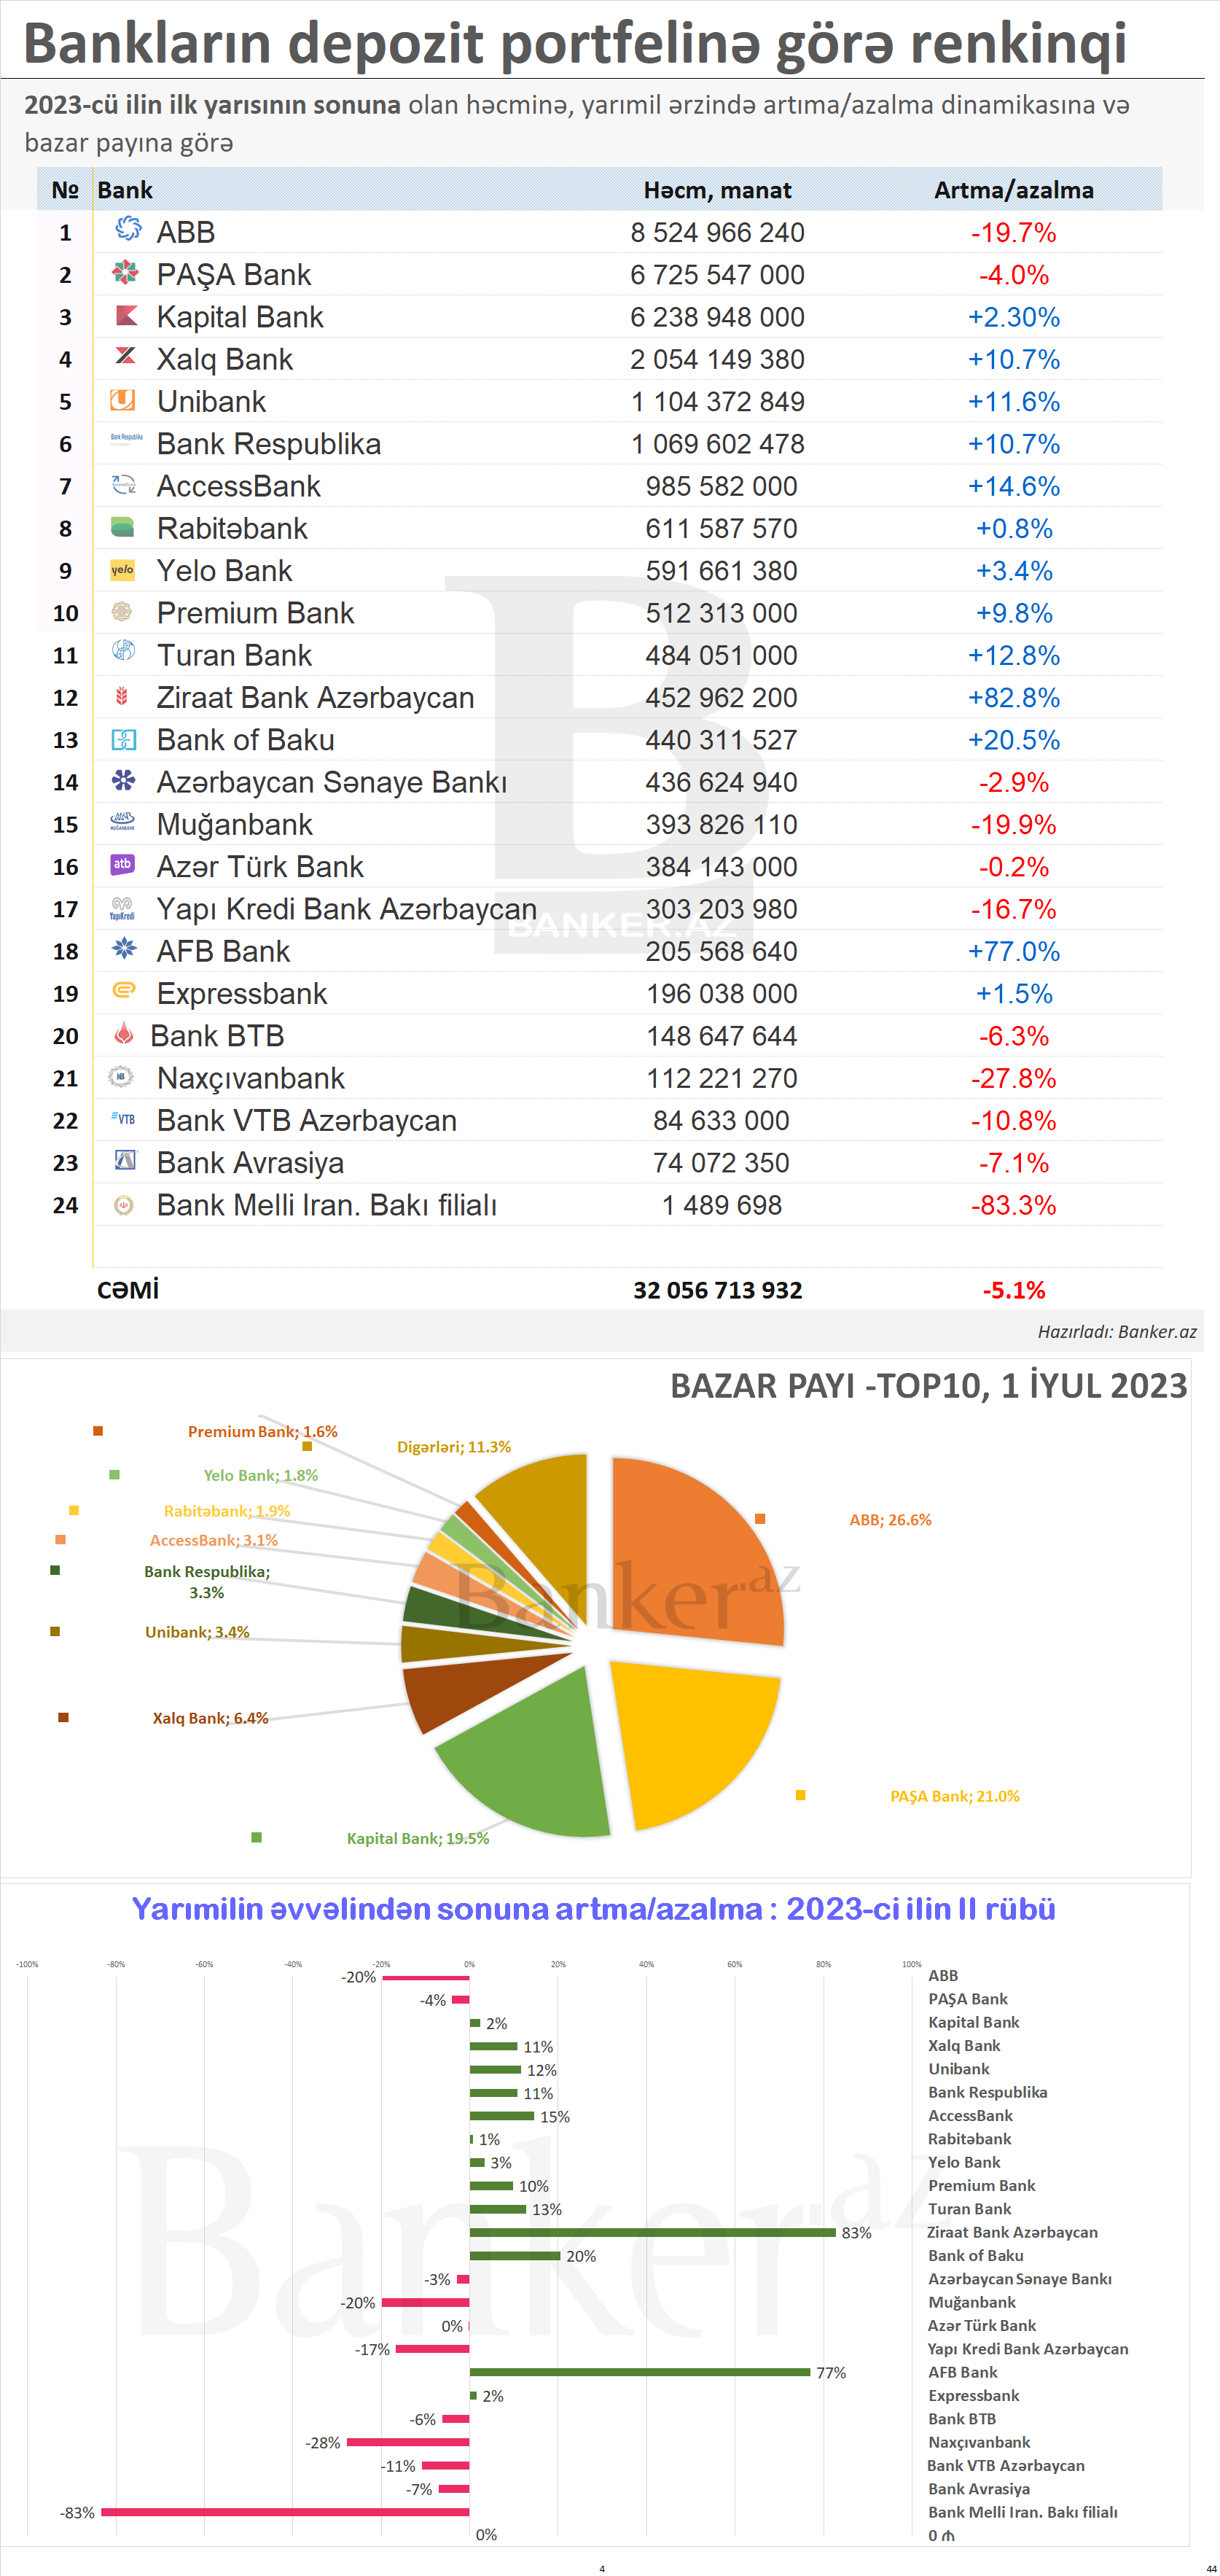Click the Kapital Bank green legend square
1220x2576 pixels.
(257, 1837)
